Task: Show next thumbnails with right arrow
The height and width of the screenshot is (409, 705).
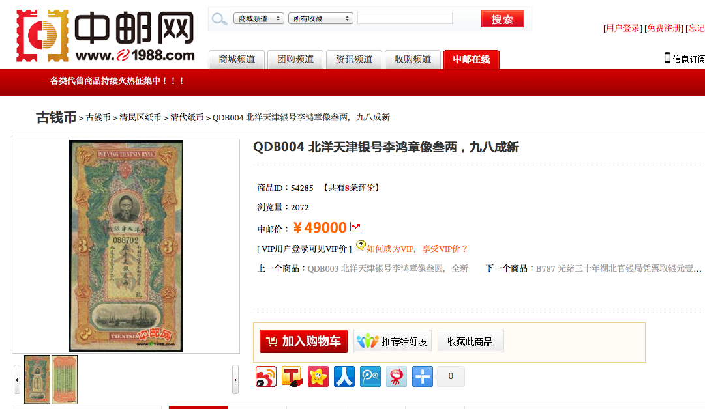Action: coord(235,380)
